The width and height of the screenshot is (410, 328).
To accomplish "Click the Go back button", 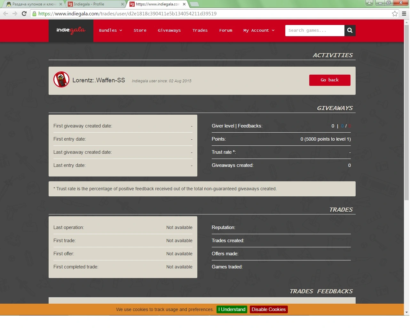I will pyautogui.click(x=330, y=80).
